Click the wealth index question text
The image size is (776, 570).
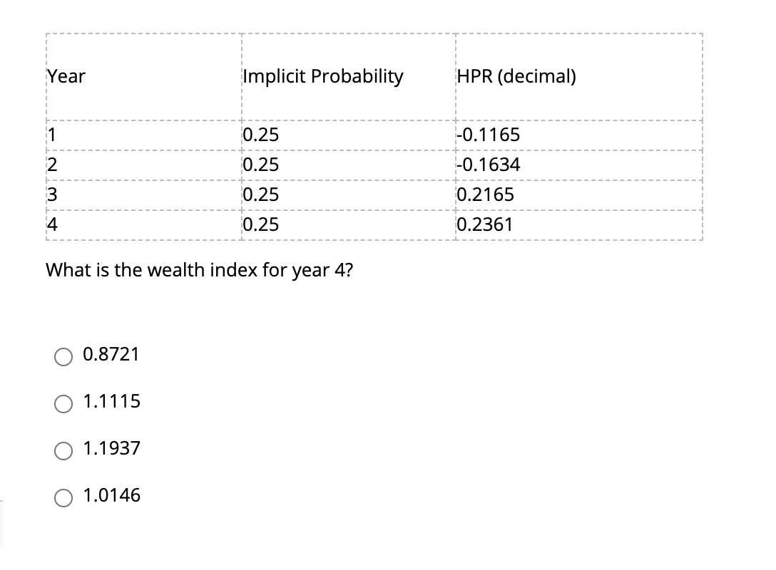tap(200, 270)
